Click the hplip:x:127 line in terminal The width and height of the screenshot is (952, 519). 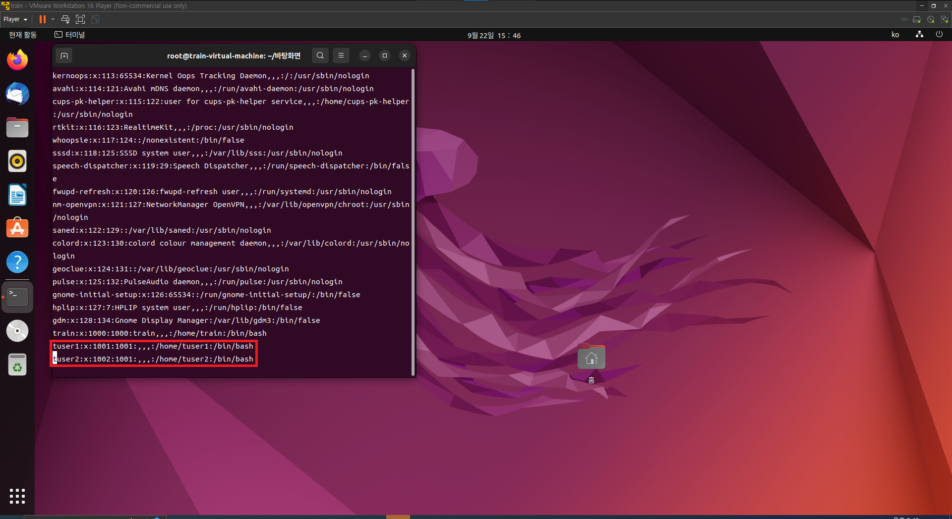[178, 308]
